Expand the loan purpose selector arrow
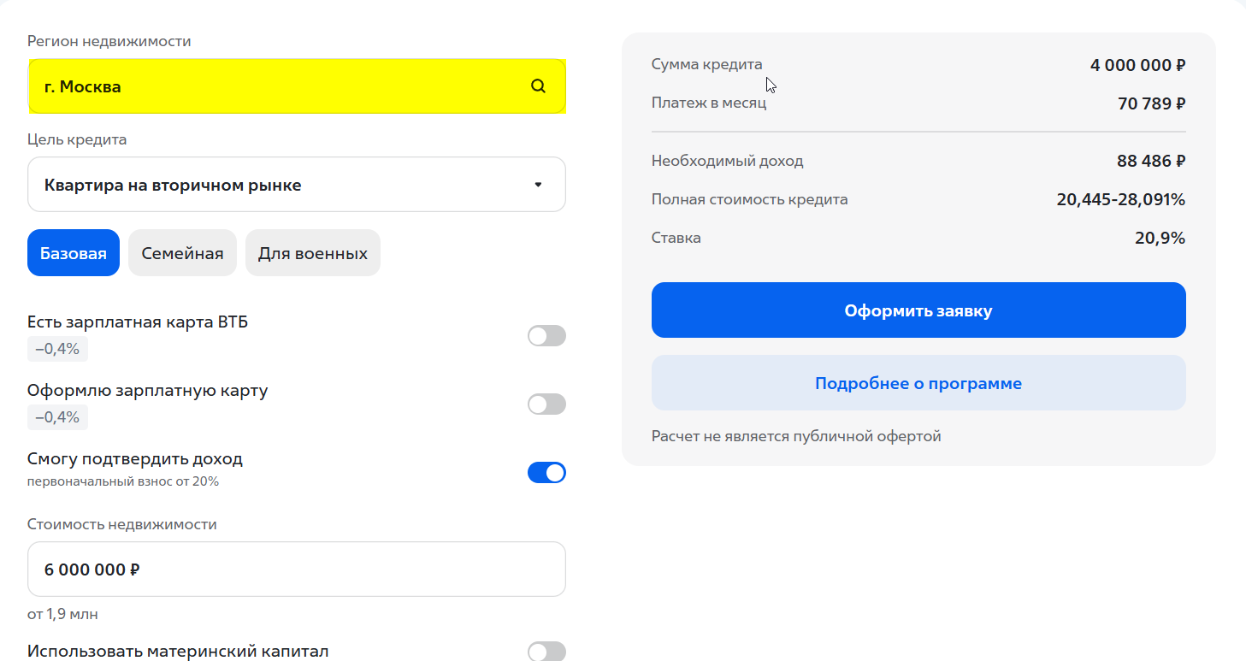 click(x=540, y=184)
